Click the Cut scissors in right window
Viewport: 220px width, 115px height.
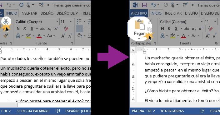pos(150,22)
